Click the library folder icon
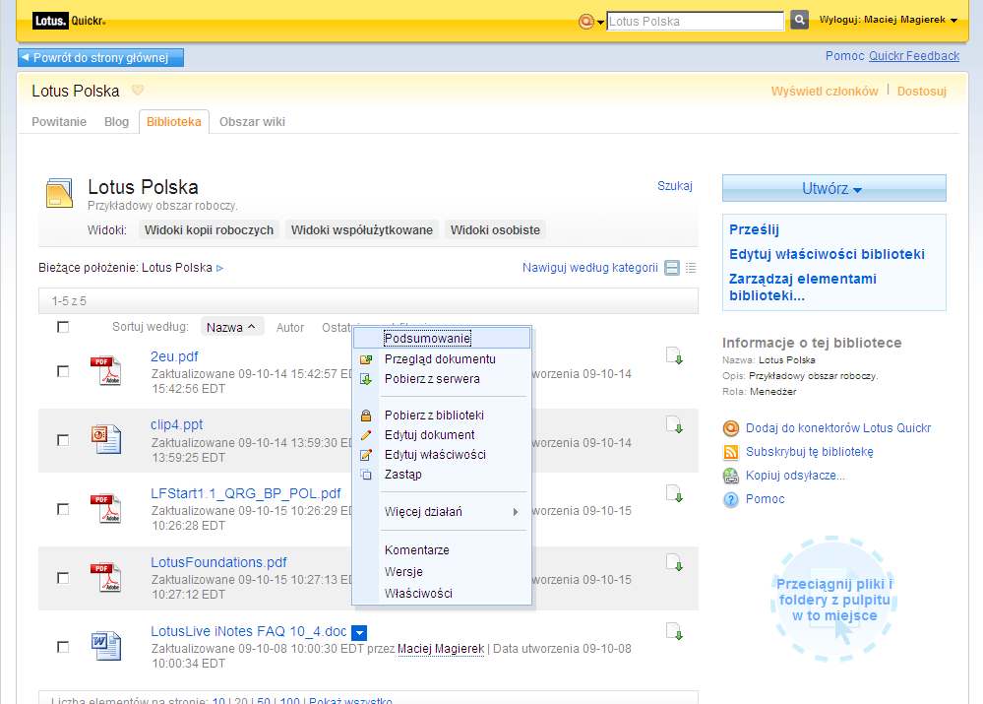The height and width of the screenshot is (704, 983). (60, 193)
